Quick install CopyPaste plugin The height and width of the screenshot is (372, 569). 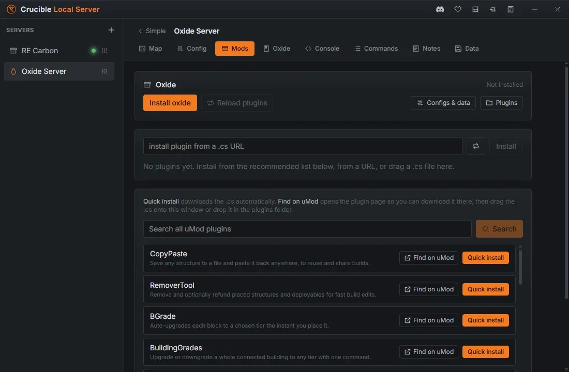(x=486, y=258)
